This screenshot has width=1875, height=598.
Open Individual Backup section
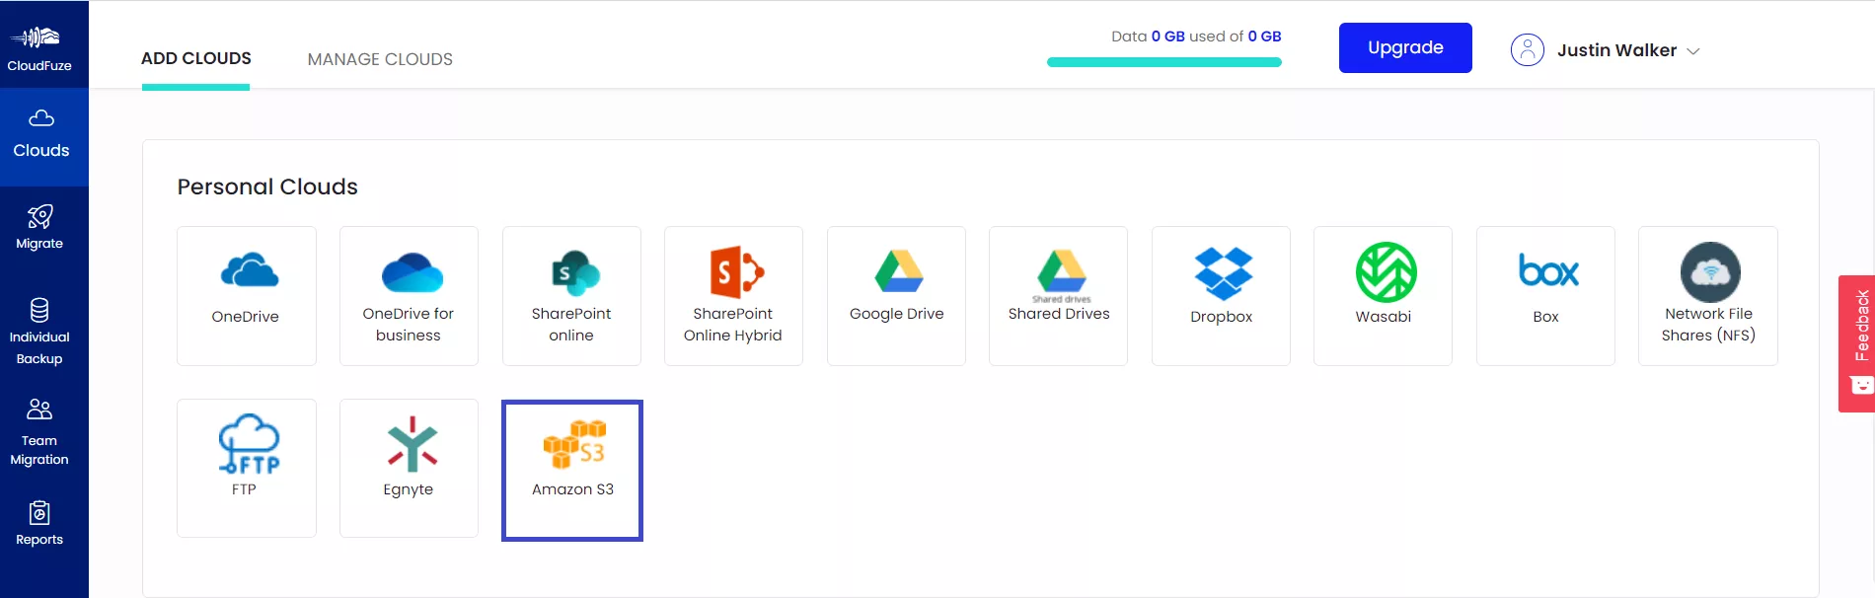point(39,332)
